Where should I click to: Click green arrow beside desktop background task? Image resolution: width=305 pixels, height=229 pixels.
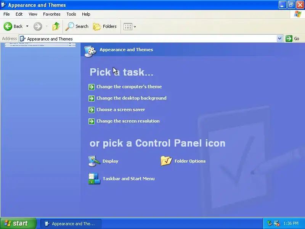tap(91, 98)
